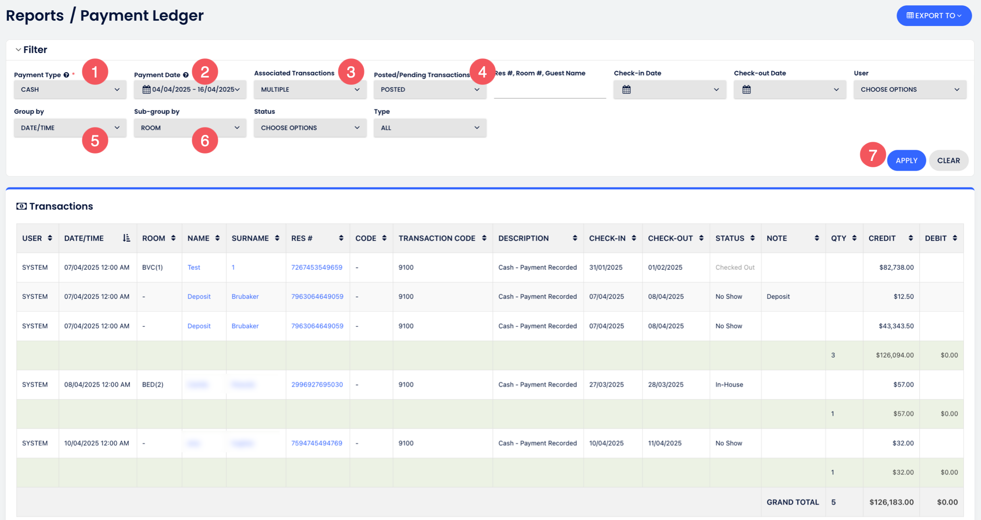Click the Payment Type help icon
Screen dimensions: 981x520
66,75
